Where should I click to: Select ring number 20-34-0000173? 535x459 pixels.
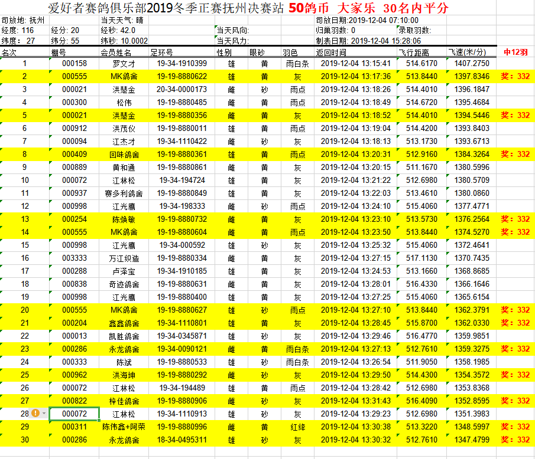pyautogui.click(x=182, y=89)
